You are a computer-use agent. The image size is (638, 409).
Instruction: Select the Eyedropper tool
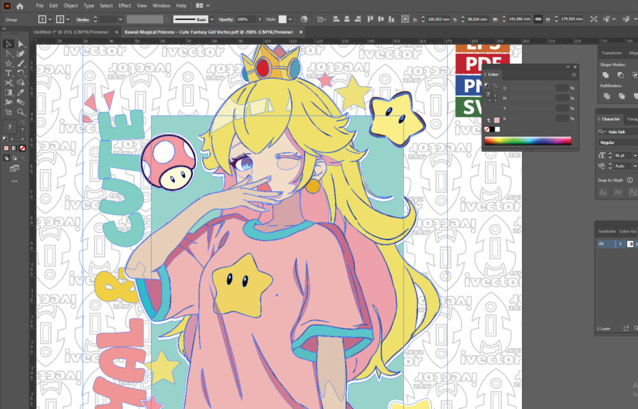[21, 93]
